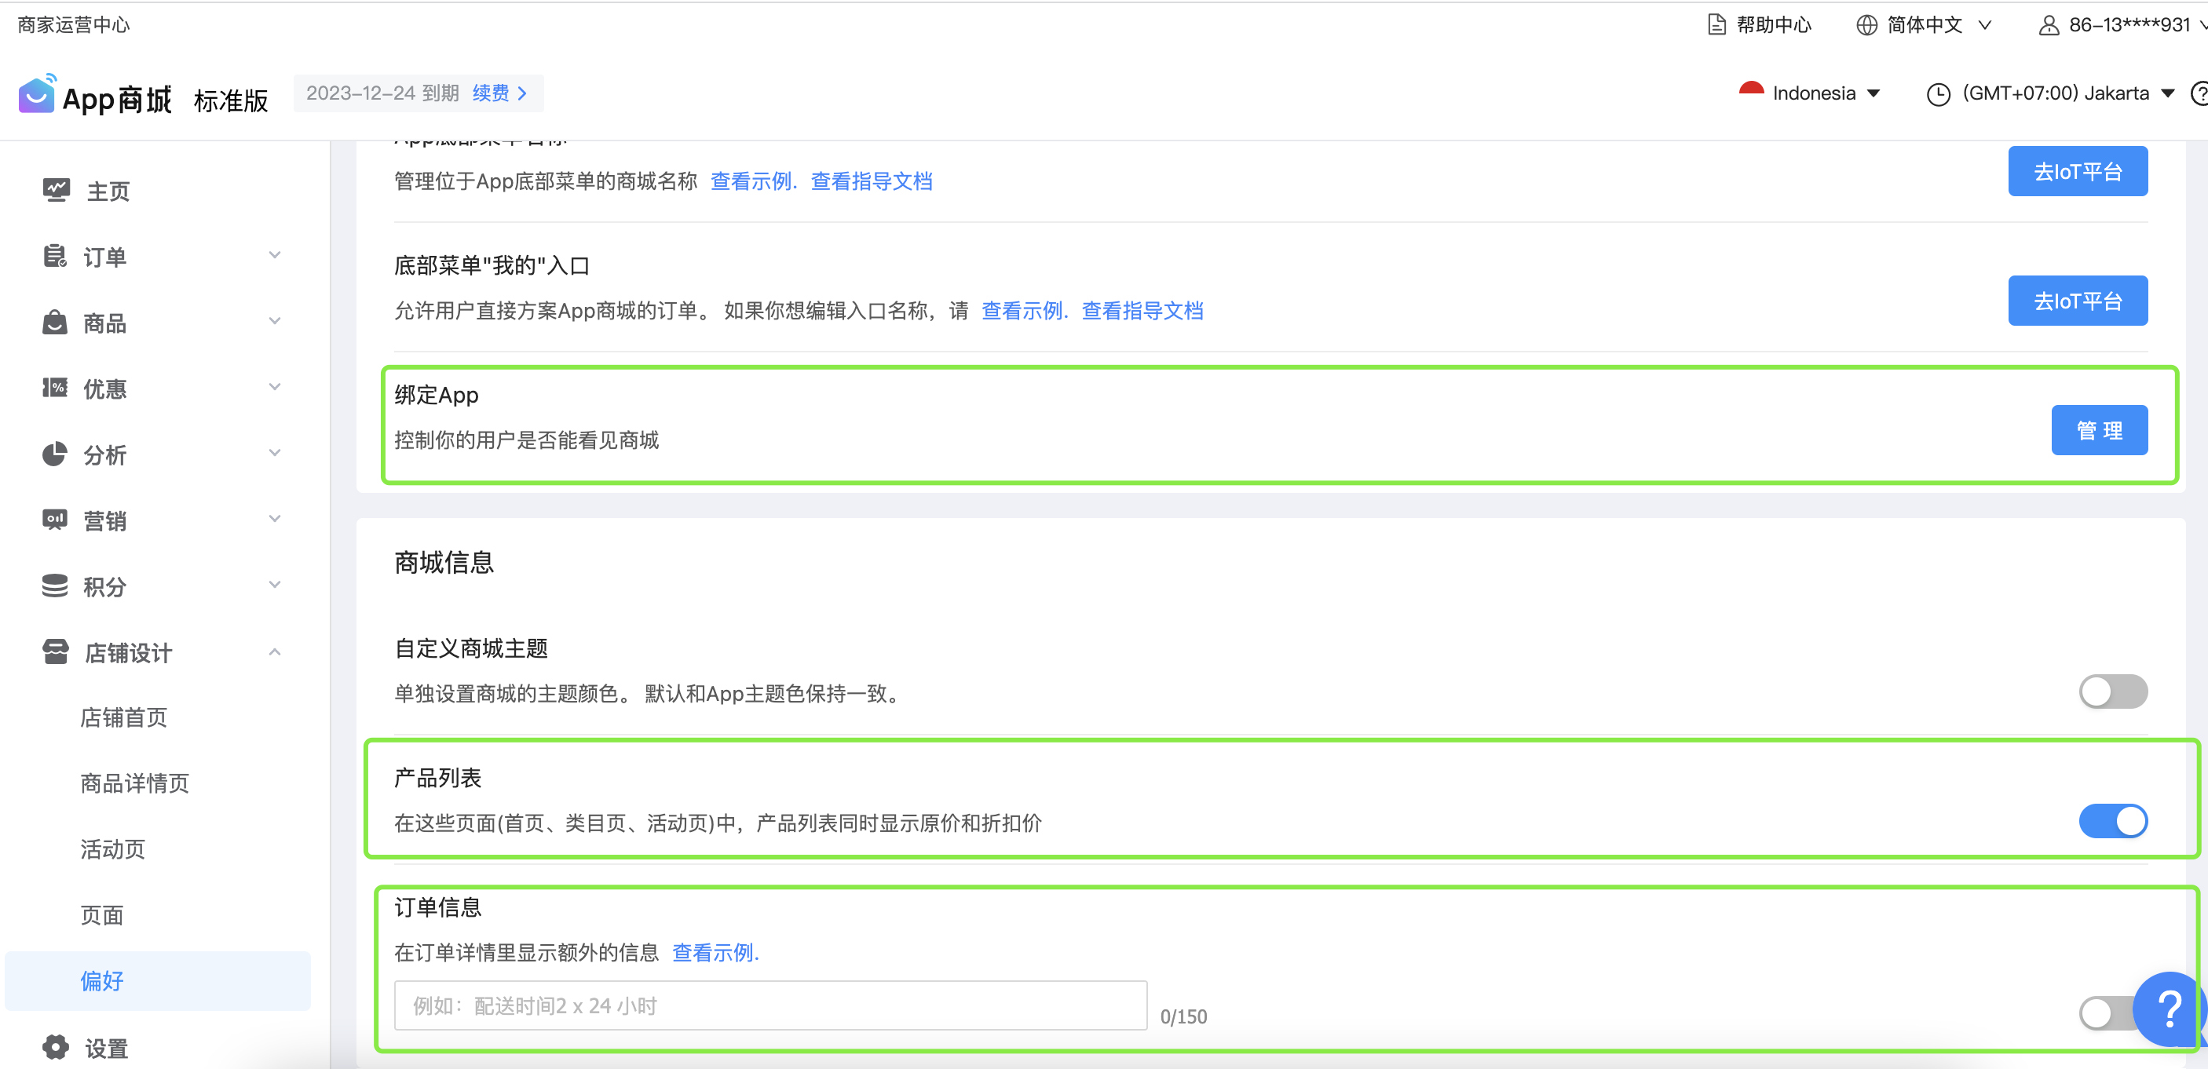The image size is (2208, 1069).
Task: Click the 续费 renewal link
Action: point(499,93)
